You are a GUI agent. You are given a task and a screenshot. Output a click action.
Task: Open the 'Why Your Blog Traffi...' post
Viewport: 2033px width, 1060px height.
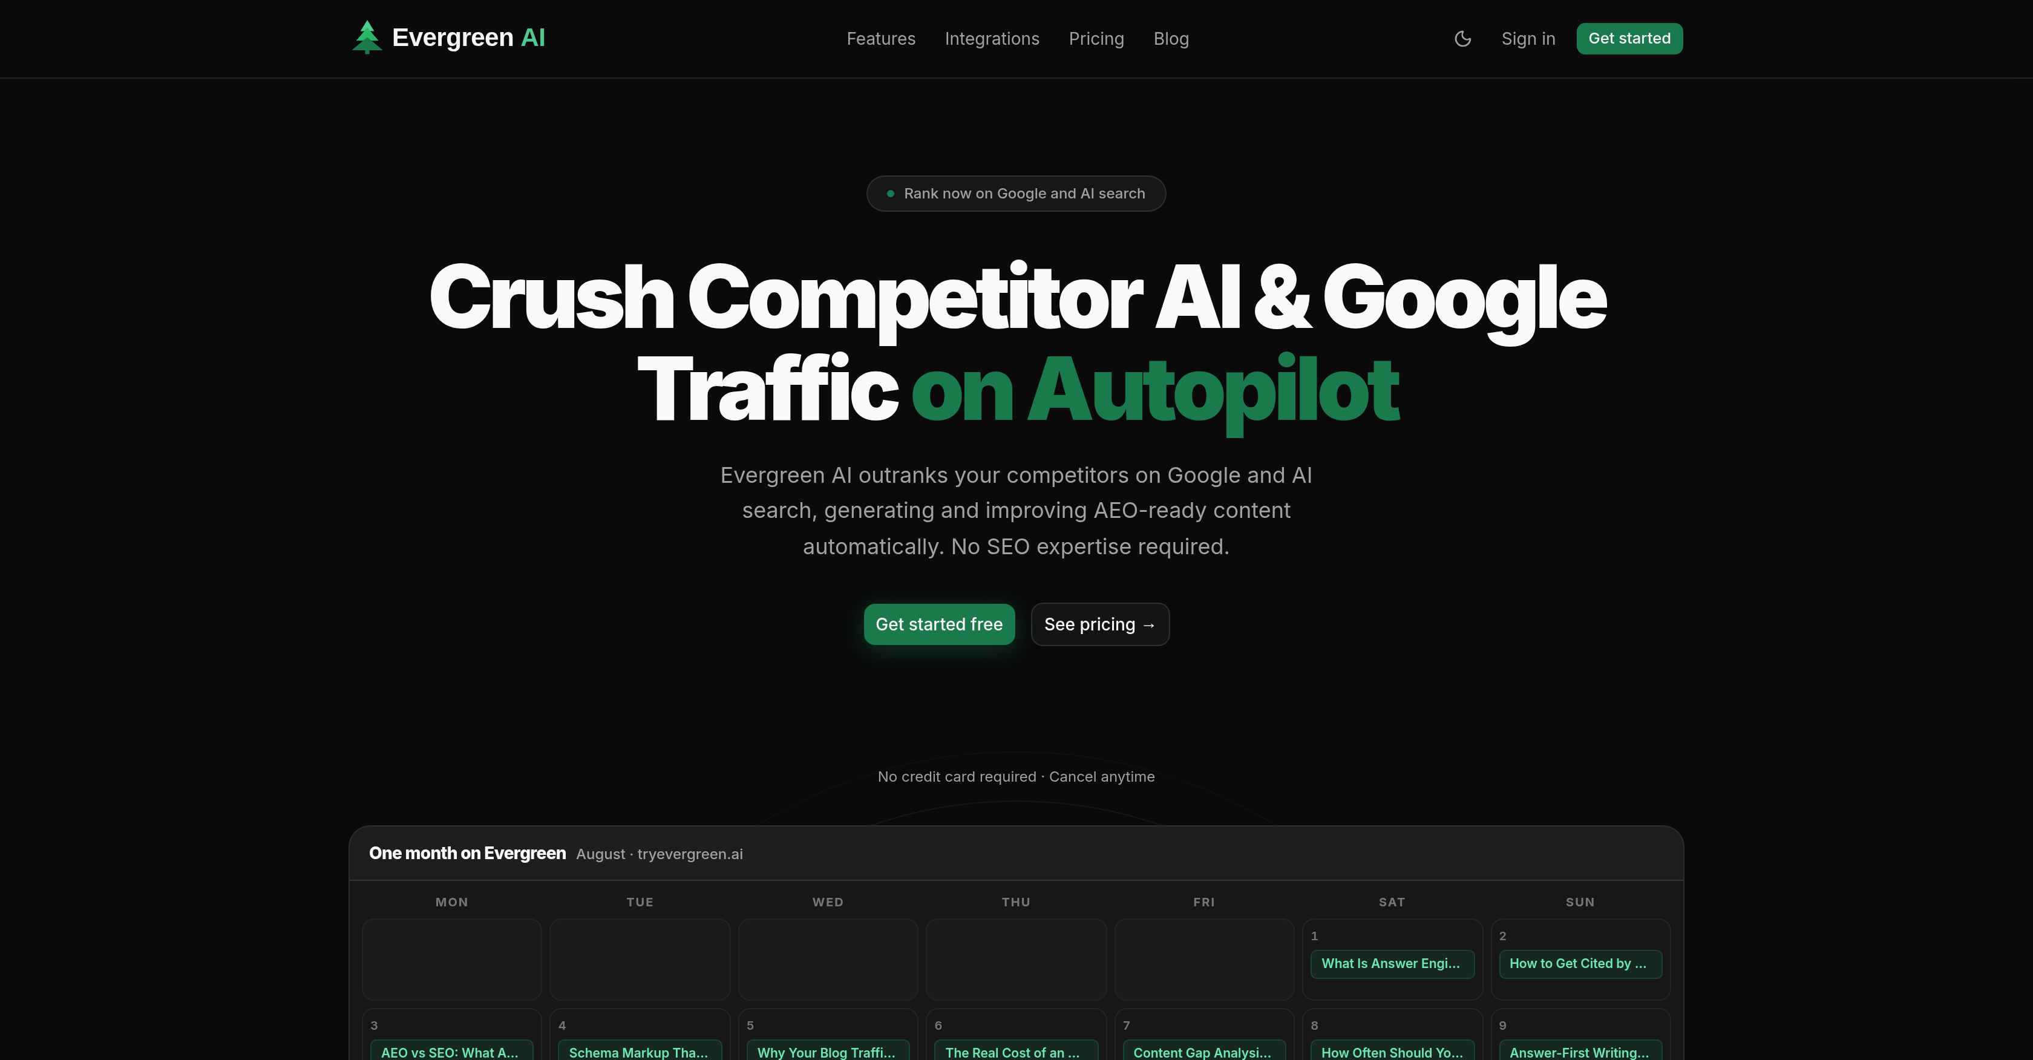[828, 1050]
